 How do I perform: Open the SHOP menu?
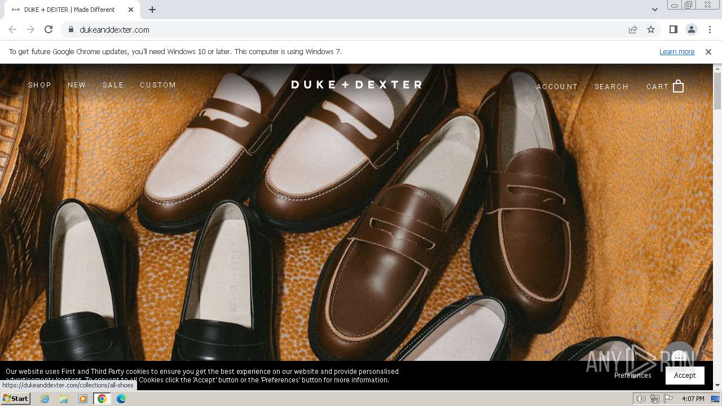(x=39, y=85)
